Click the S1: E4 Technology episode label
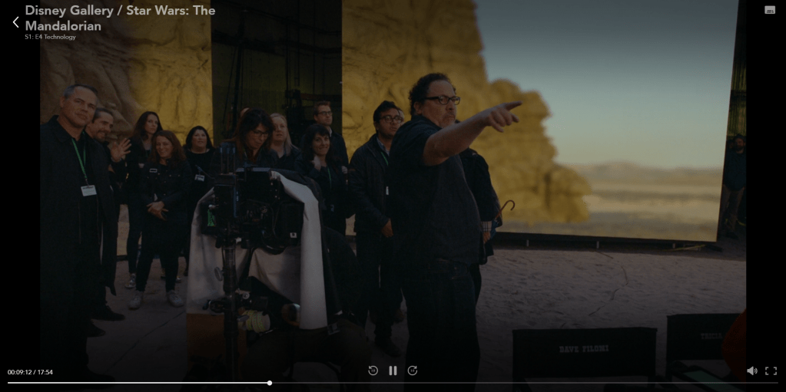This screenshot has height=392, width=786. pos(50,37)
